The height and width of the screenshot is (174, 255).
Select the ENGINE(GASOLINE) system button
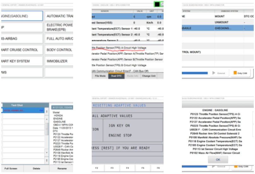click(22, 16)
